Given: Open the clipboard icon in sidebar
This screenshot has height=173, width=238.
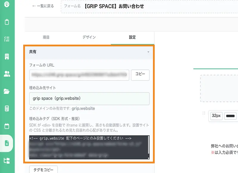Looking at the screenshot, I should [x=7, y=22].
